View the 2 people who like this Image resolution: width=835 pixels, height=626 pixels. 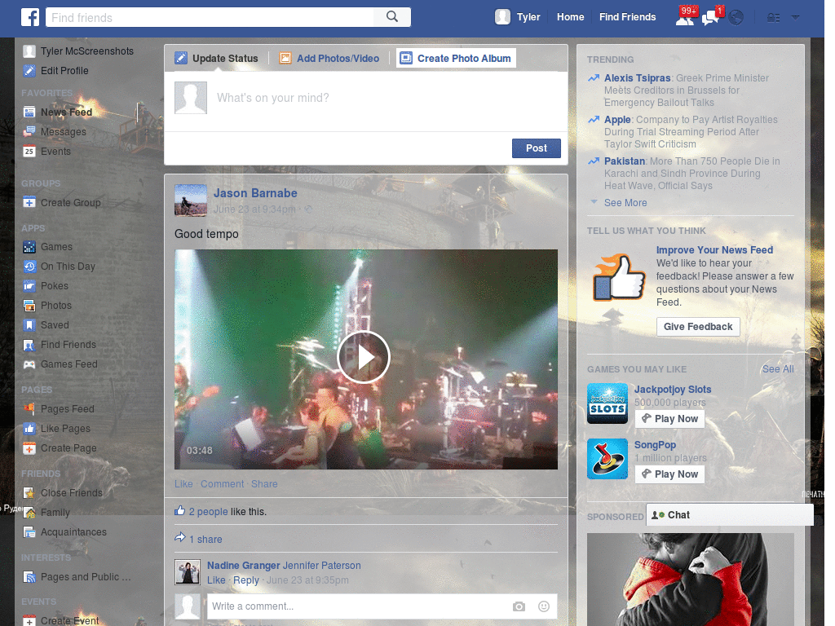click(208, 512)
